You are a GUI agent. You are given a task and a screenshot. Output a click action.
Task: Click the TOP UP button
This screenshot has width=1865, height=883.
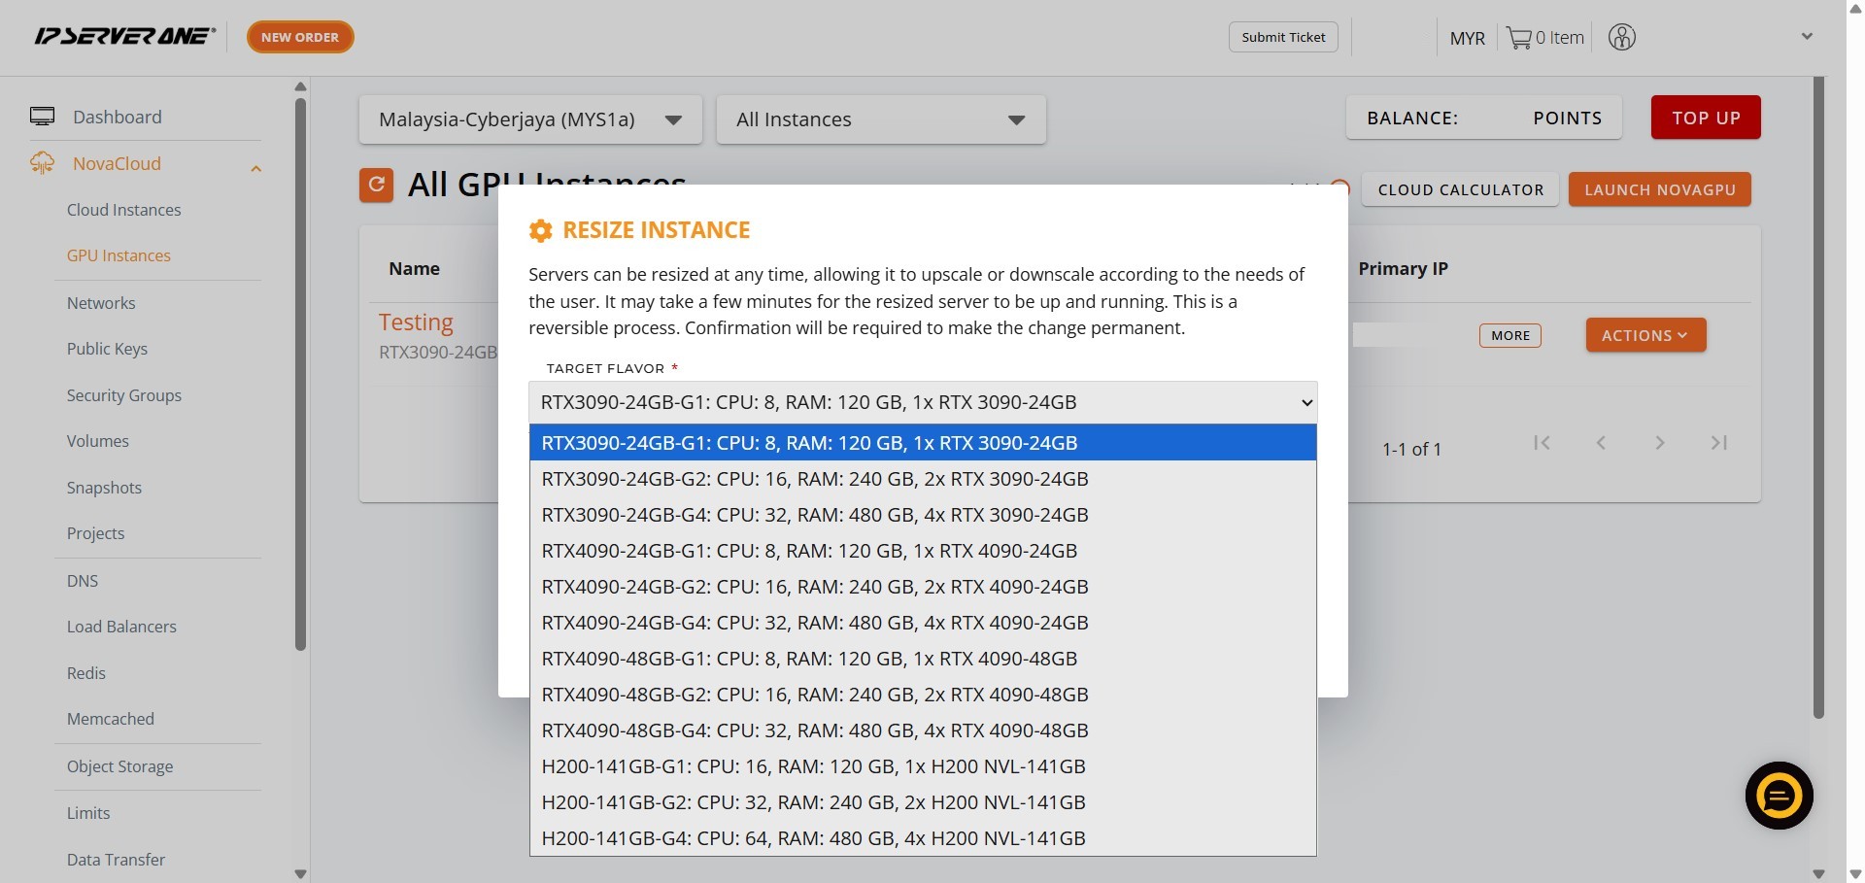[1705, 118]
